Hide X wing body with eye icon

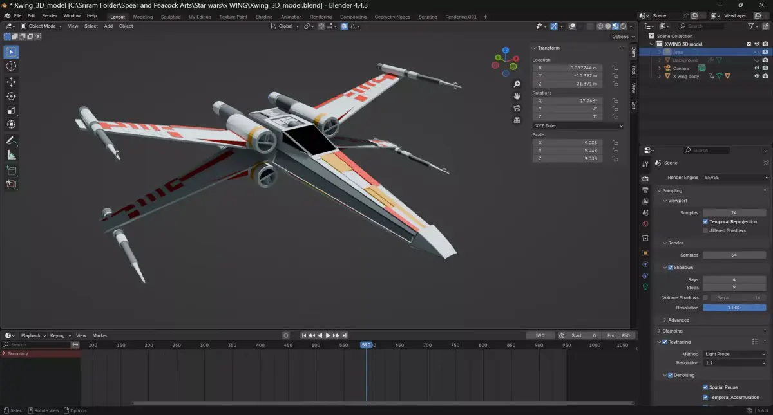point(757,76)
